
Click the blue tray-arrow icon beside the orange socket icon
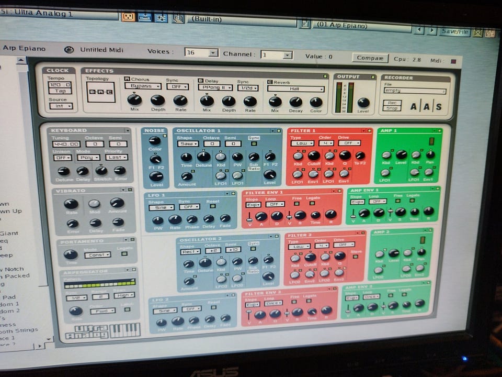coord(145,17)
